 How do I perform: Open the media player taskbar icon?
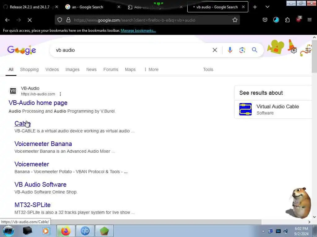point(46,231)
